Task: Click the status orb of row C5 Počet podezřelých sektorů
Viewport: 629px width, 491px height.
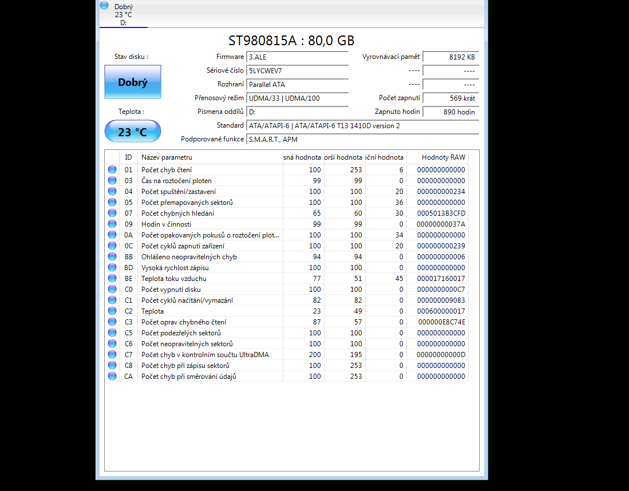Action: [112, 332]
